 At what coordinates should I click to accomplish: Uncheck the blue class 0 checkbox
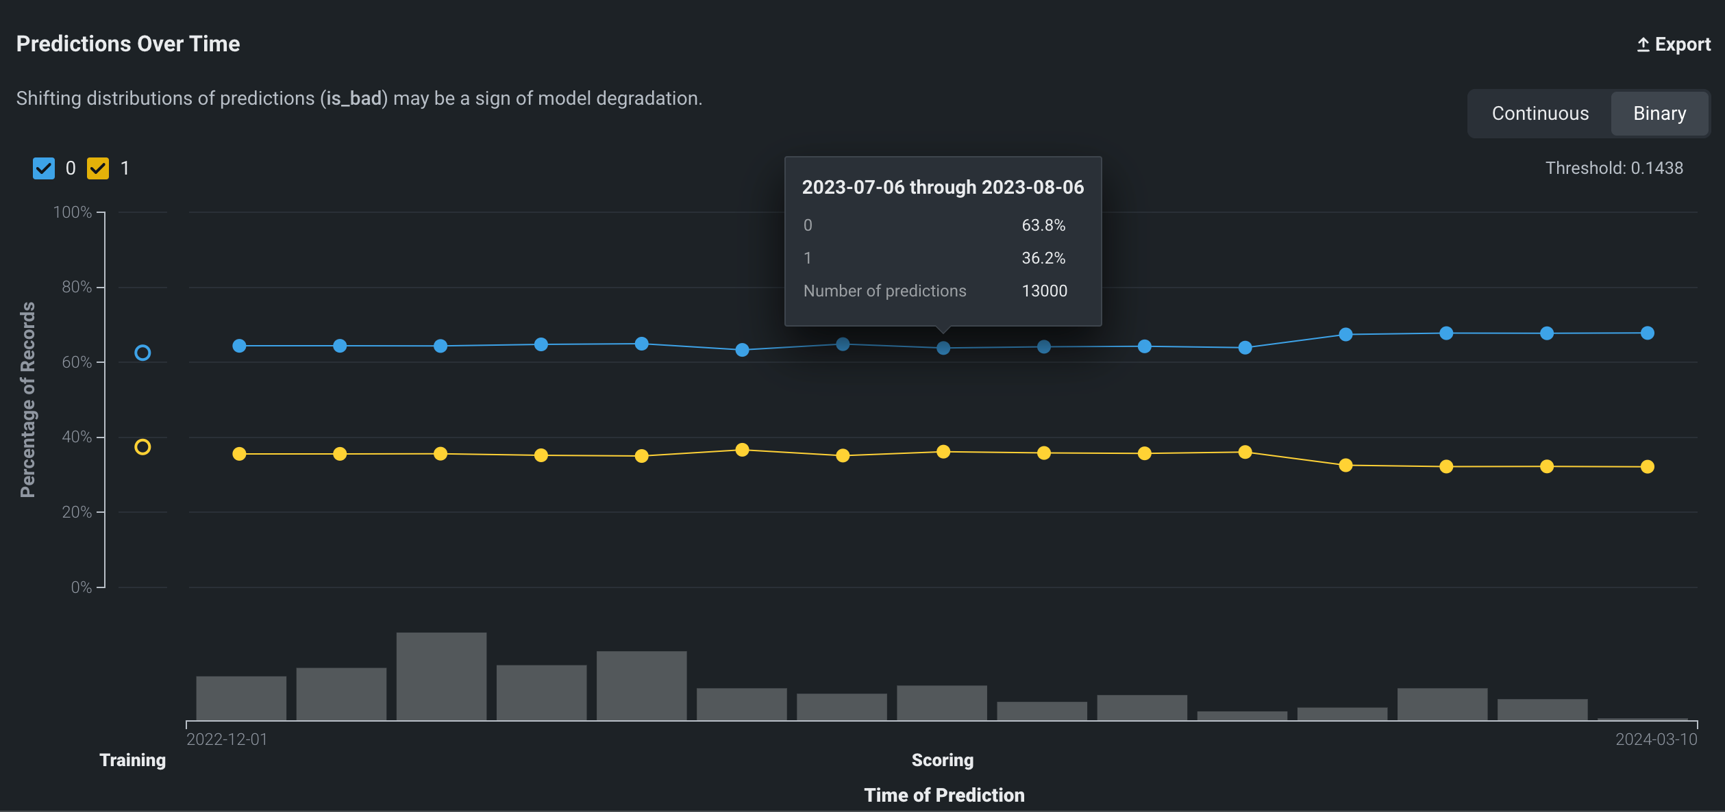(44, 168)
